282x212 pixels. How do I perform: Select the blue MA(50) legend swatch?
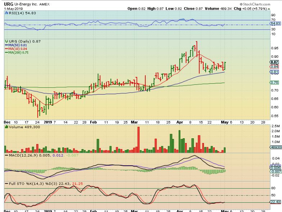point(6,45)
